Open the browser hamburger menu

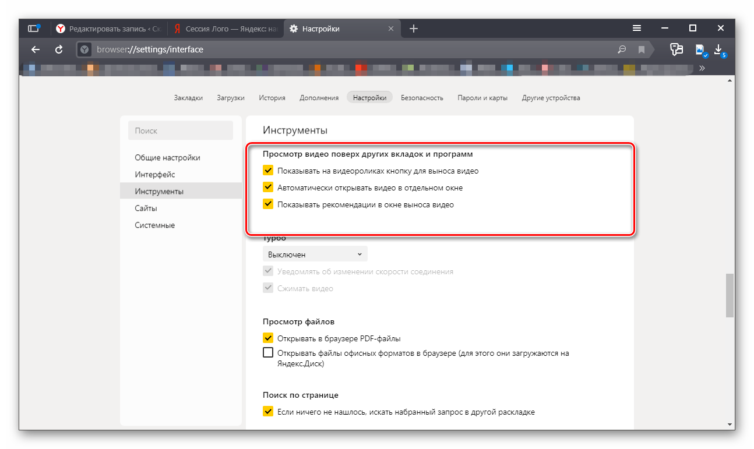tap(637, 28)
